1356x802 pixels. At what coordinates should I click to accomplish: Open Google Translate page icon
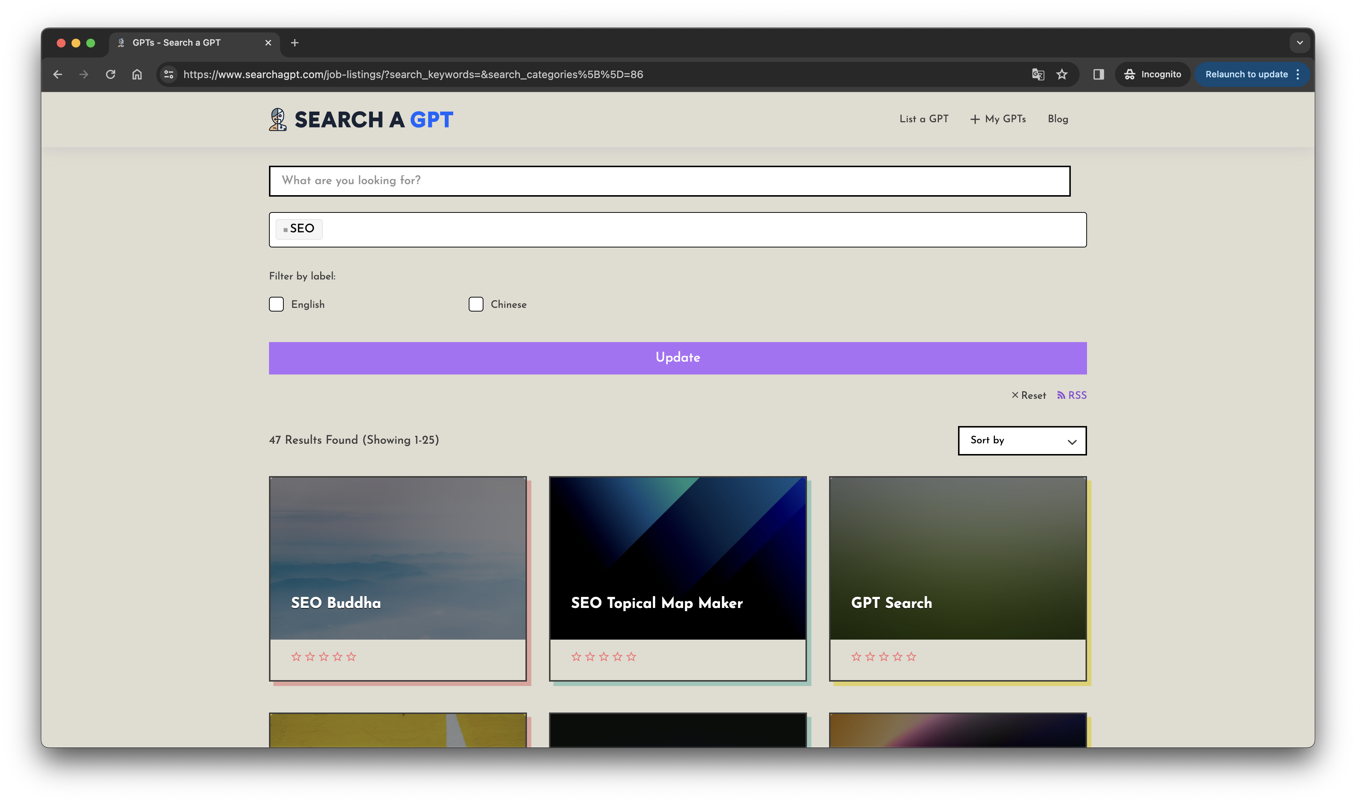point(1038,75)
